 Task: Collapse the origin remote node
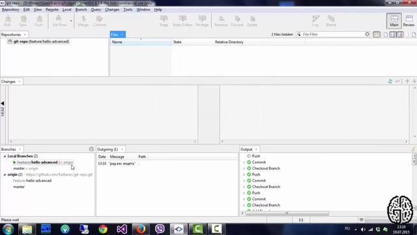(x=5, y=175)
